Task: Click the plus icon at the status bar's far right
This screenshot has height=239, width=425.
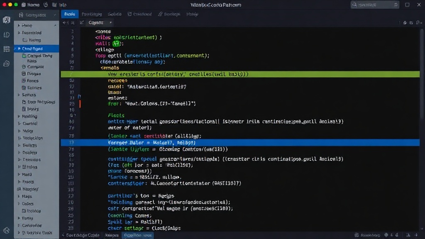Action: [416, 235]
